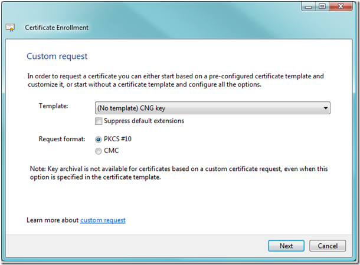The image size is (360, 265).
Task: Click the Custom request heading
Action: (x=57, y=57)
